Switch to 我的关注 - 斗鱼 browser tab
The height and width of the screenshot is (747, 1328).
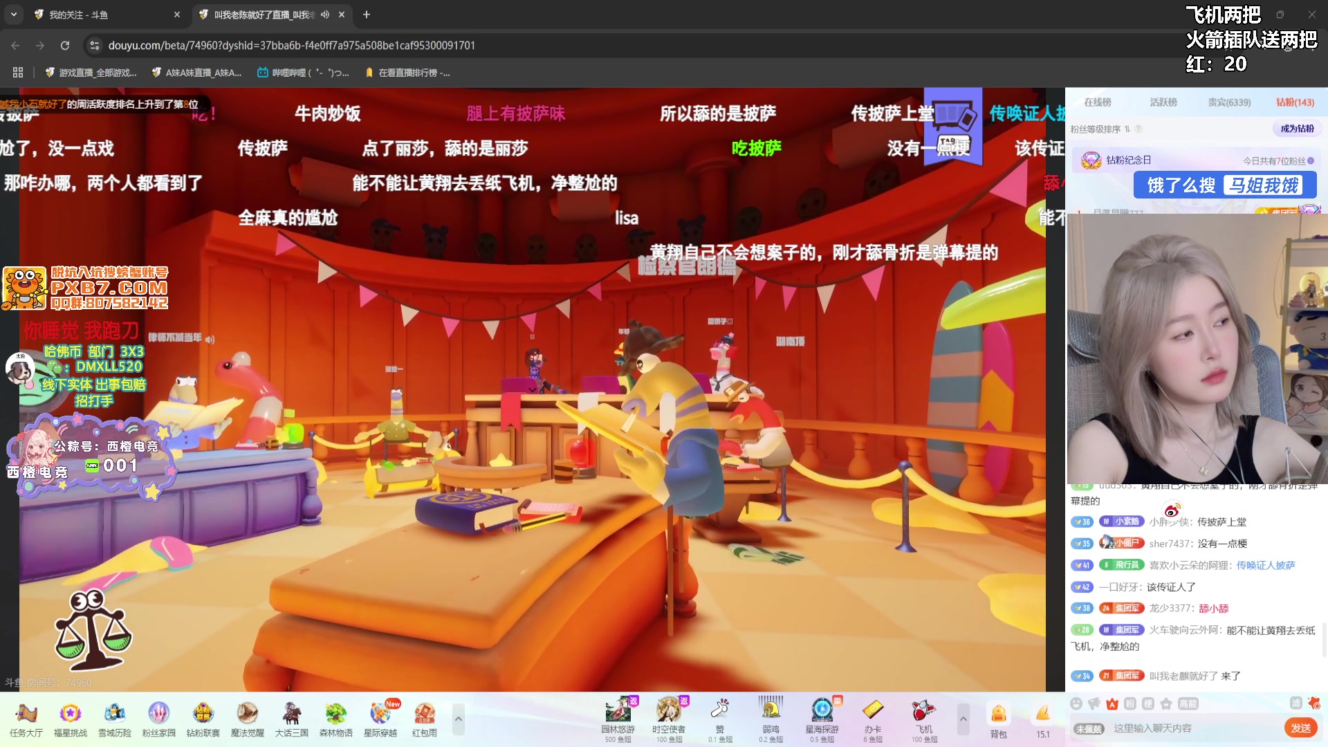click(x=104, y=15)
